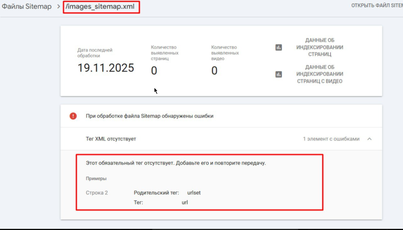The image size is (403, 230).
Task: Click the Sitemap processing errors message
Action: coord(150,116)
